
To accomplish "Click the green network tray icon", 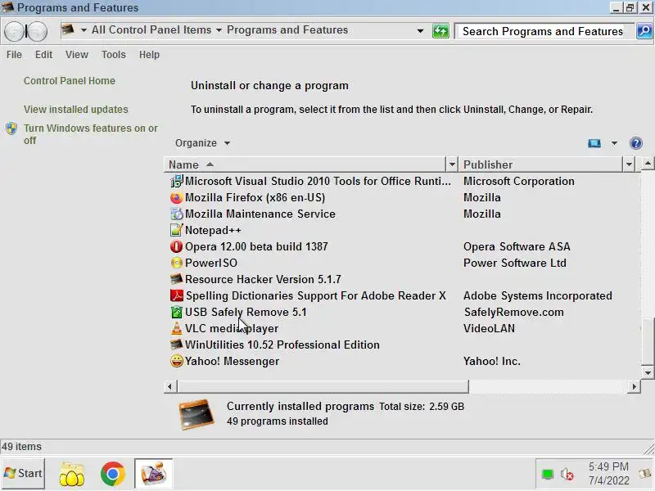I will pyautogui.click(x=547, y=475).
